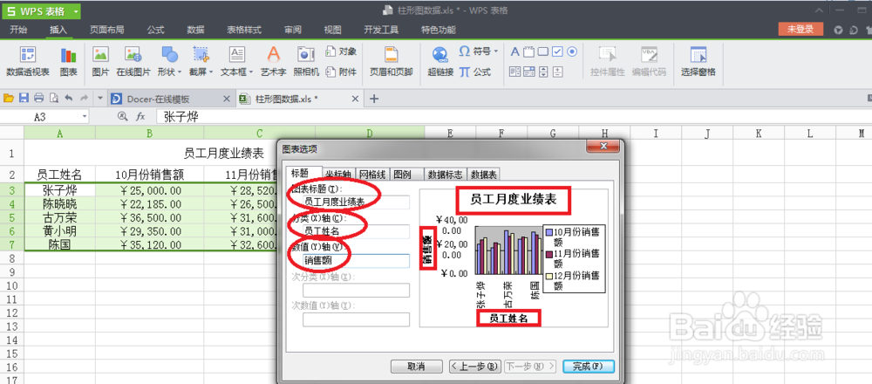The width and height of the screenshot is (872, 384).
Task: Open quick access toolbar customize arrow
Action: point(100,99)
